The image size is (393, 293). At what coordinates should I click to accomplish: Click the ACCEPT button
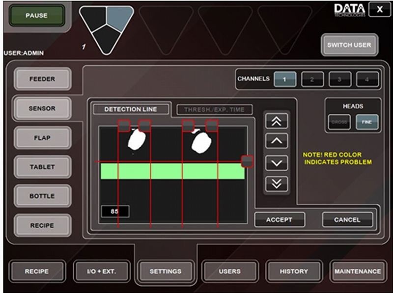pyautogui.click(x=279, y=220)
